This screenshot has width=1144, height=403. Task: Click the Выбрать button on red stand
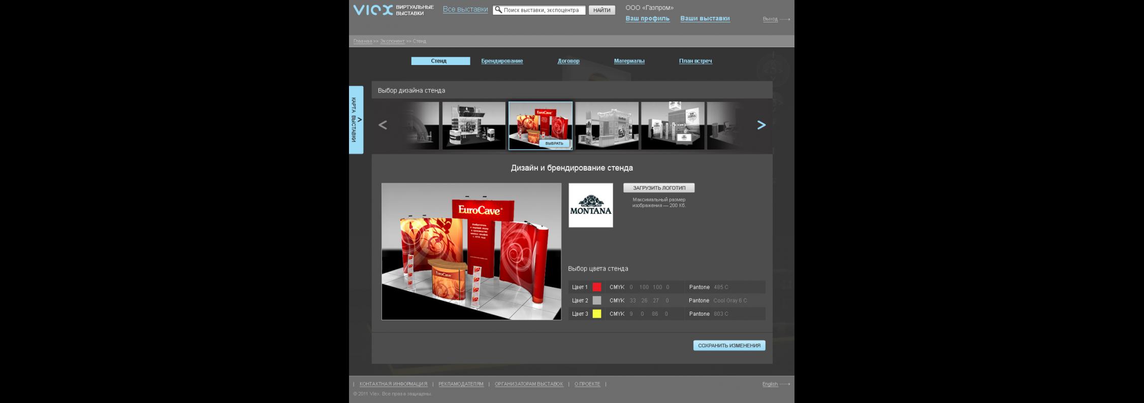(x=554, y=144)
